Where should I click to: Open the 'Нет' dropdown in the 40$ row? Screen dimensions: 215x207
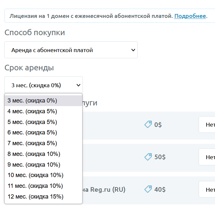(x=207, y=189)
